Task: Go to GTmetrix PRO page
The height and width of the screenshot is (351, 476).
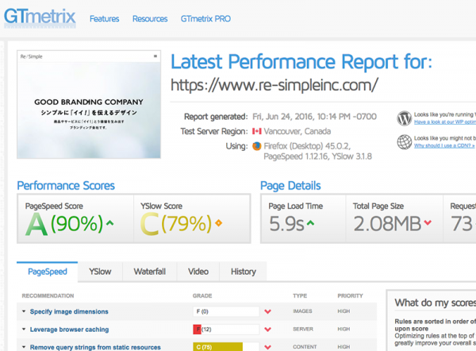Action: (x=205, y=19)
